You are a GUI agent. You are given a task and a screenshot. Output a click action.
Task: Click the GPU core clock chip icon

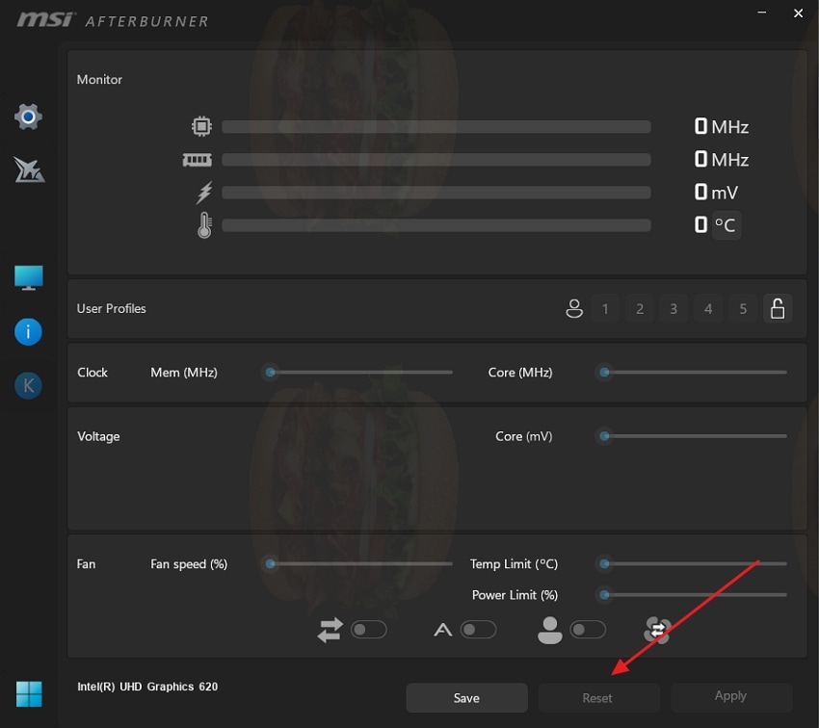(x=201, y=126)
